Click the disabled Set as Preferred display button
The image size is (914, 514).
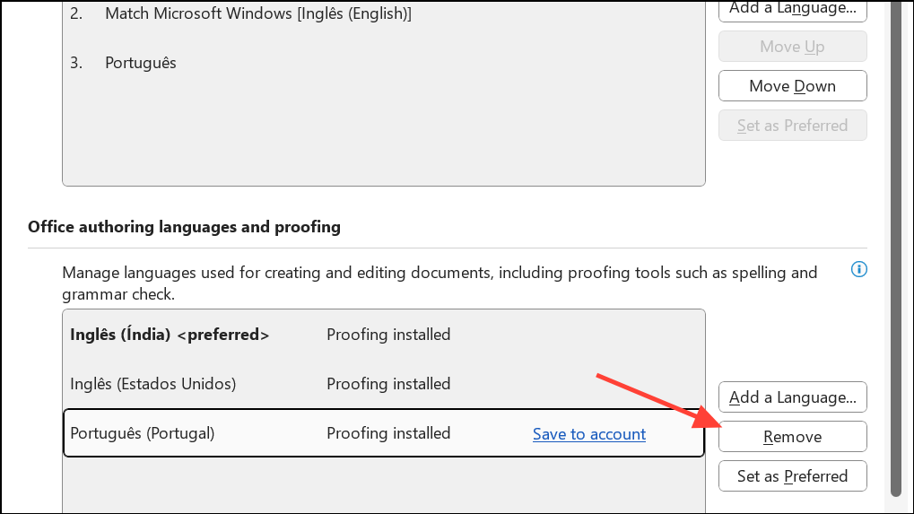tap(792, 126)
